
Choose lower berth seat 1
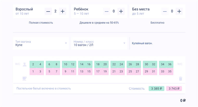pos(33,71)
